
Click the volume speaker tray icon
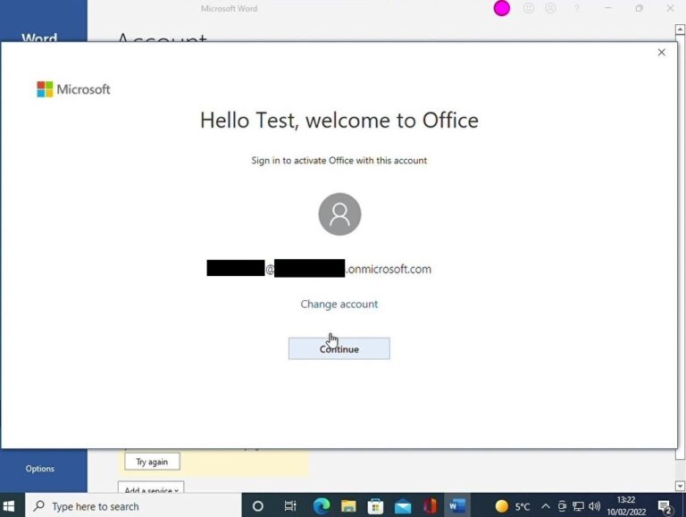click(594, 506)
